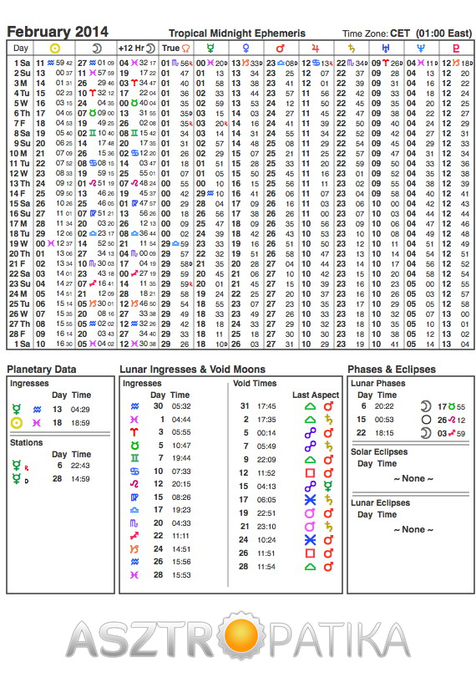
Task: Click None under Lunar Eclipses
Action: coord(413,529)
